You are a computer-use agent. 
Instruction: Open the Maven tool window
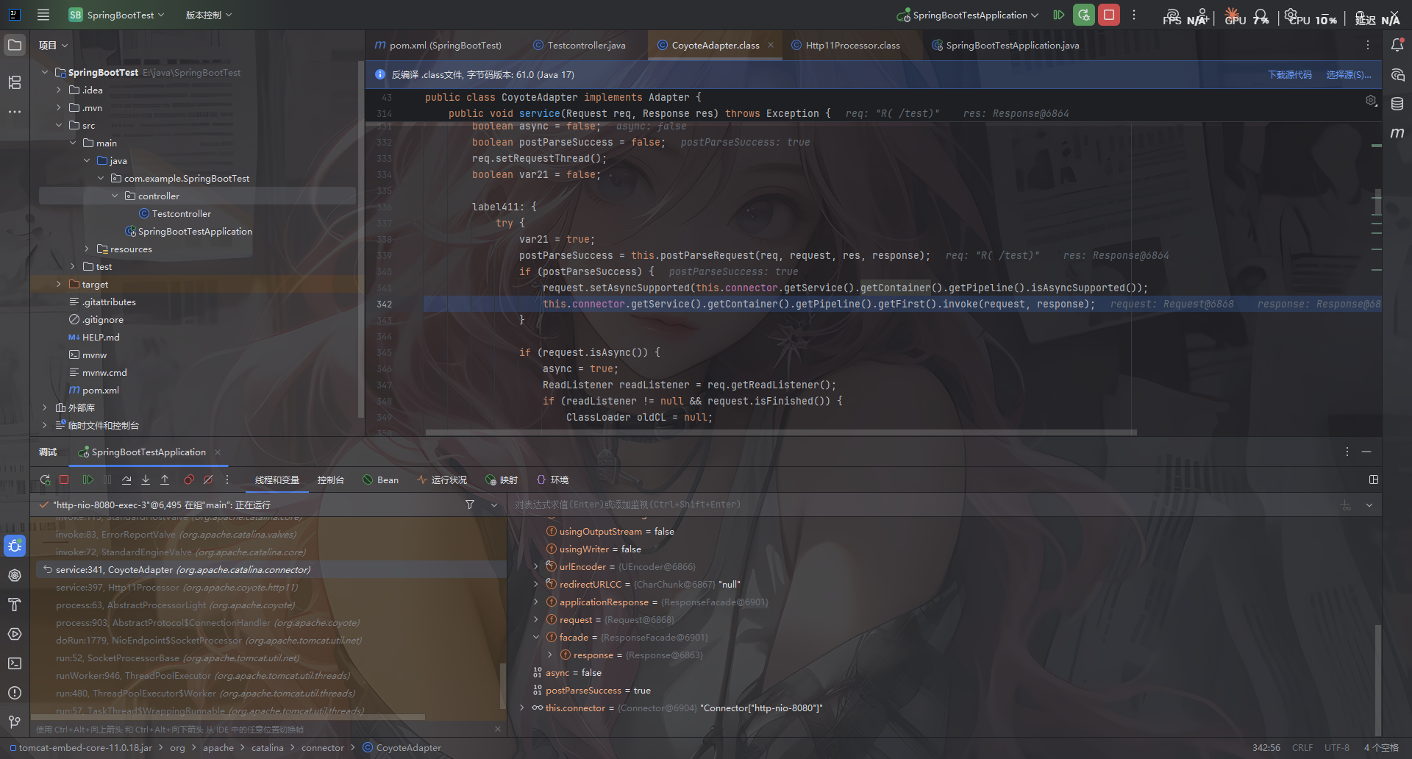1397,133
